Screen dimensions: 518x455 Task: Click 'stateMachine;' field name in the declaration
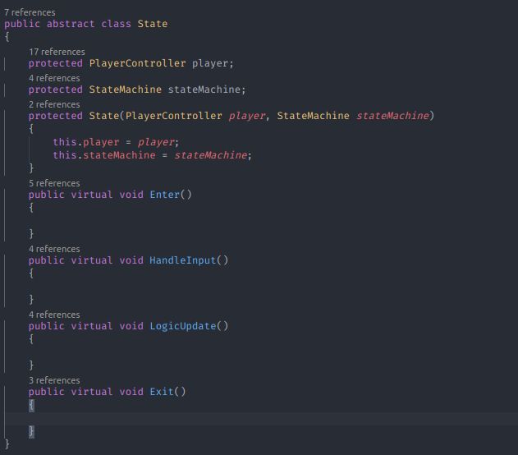click(207, 90)
